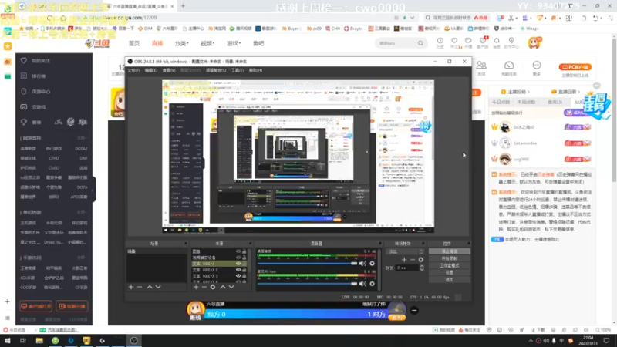Open the OBS 文件(F) menu

click(133, 70)
